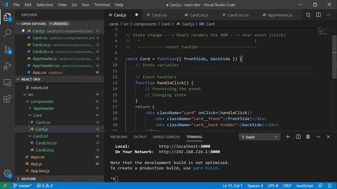
Task: Change indentation via Spaces: 4
Action: (x=255, y=185)
